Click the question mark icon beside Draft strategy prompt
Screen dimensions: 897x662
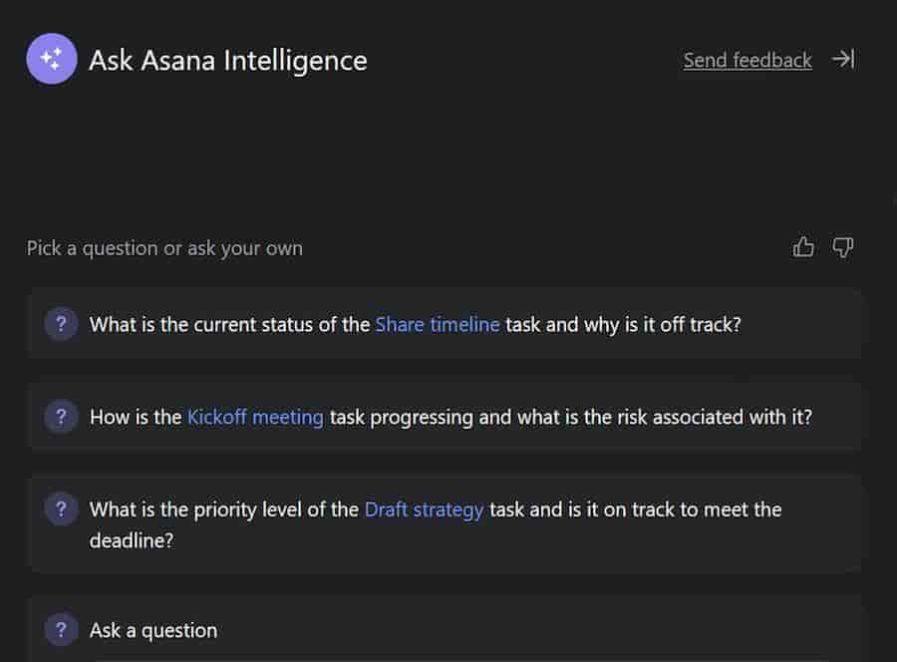(x=61, y=509)
